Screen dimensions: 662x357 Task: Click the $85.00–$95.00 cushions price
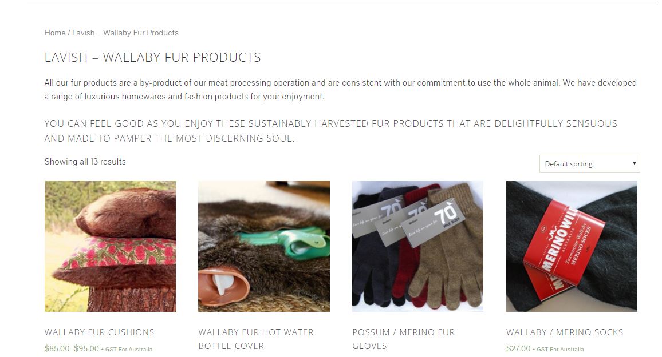tap(72, 348)
